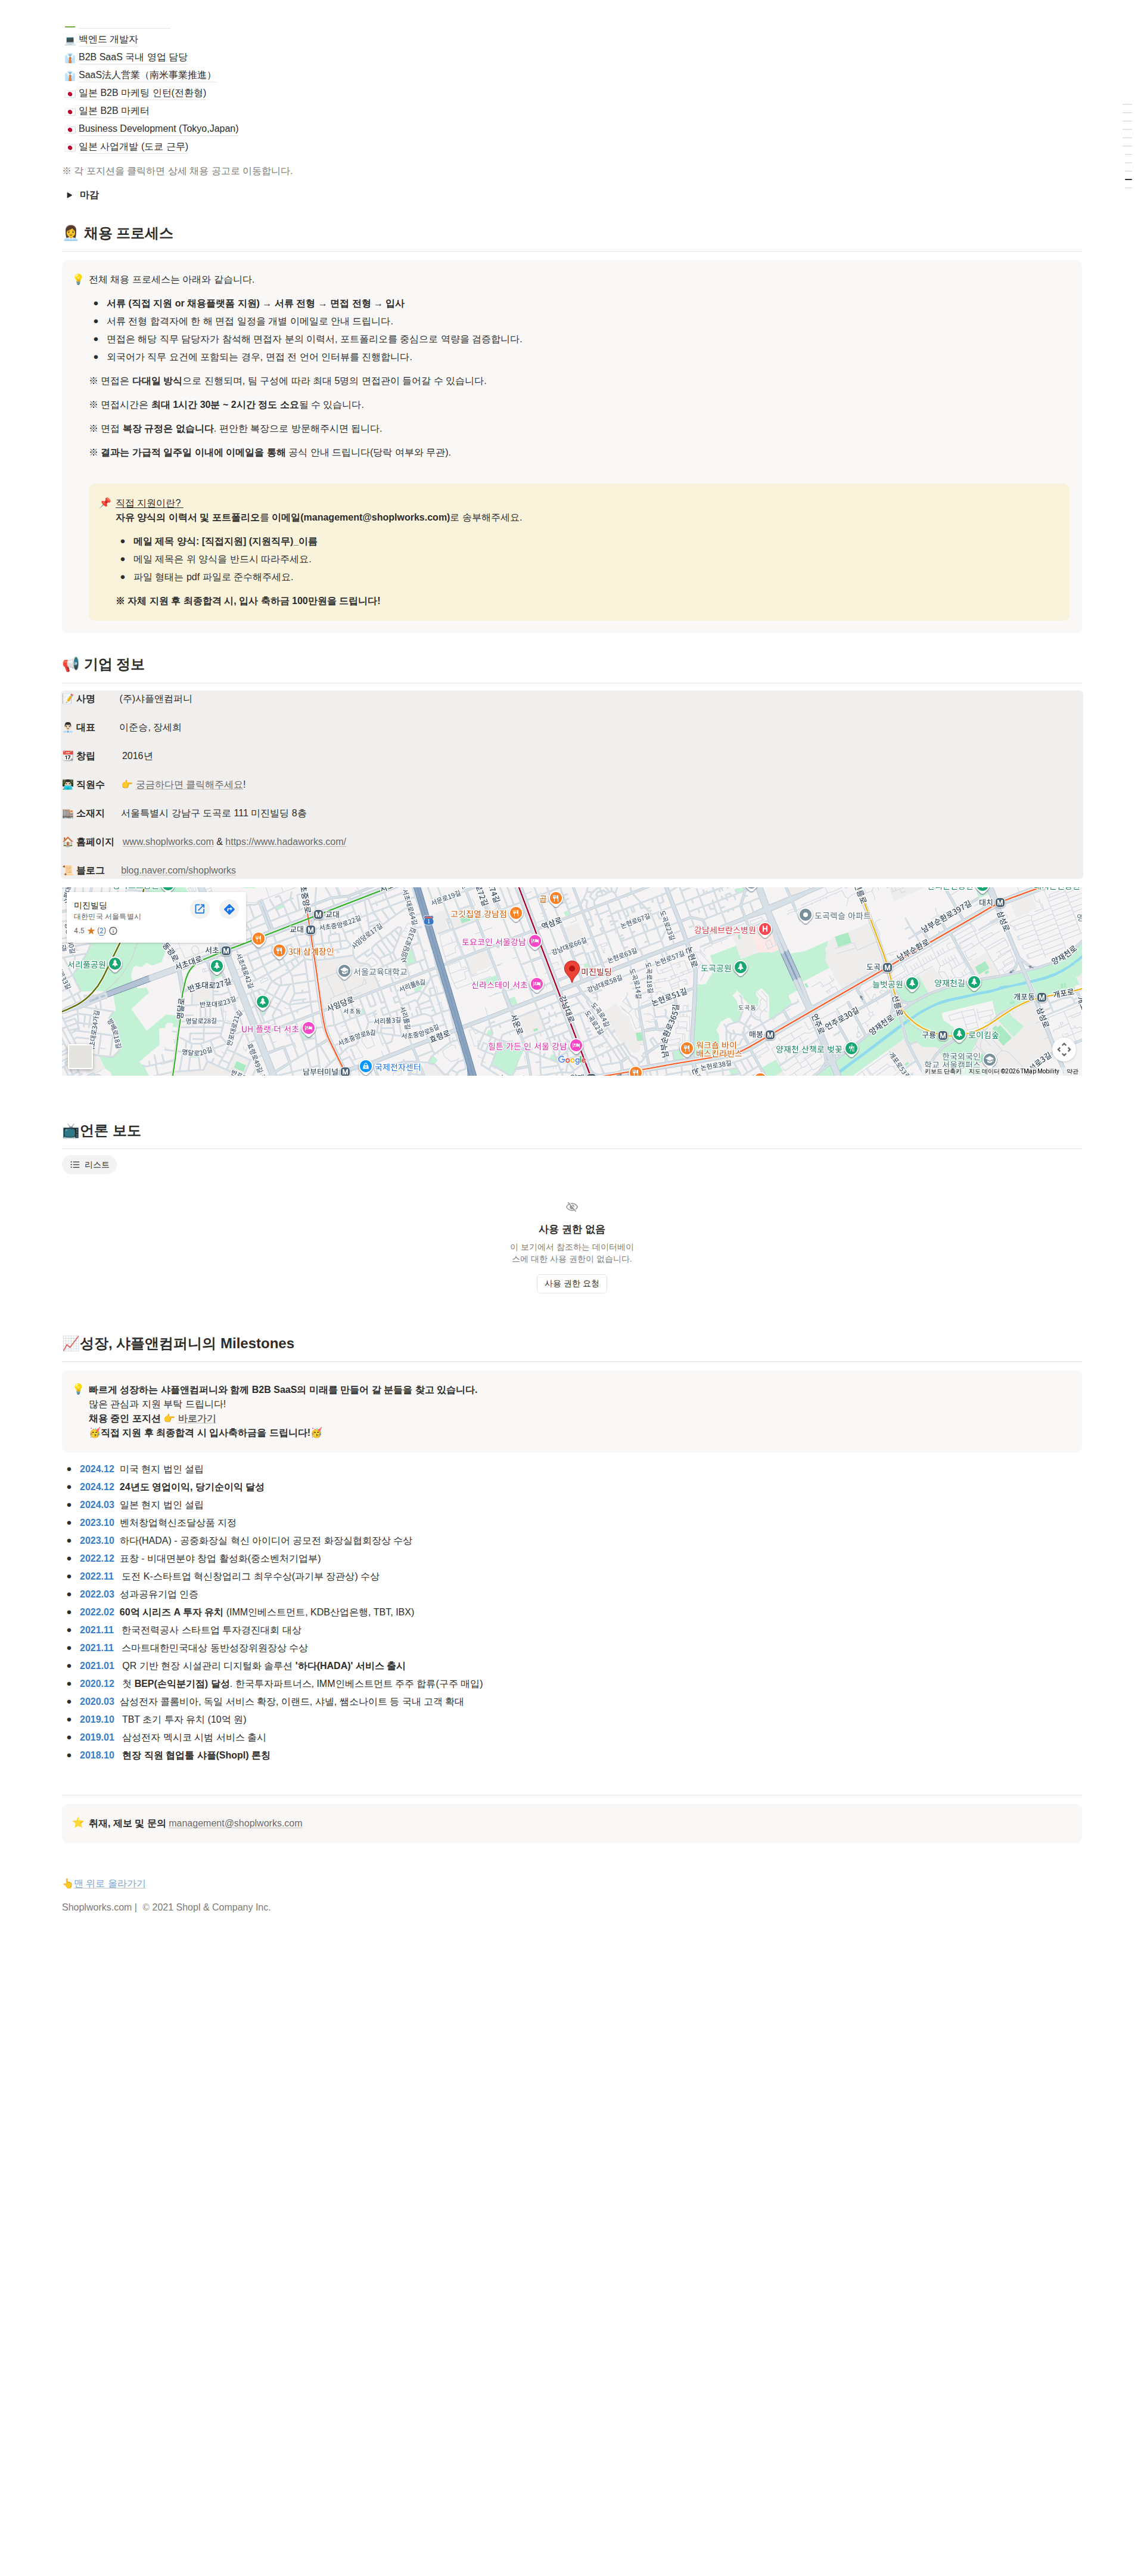The image size is (1144, 2576).
Task: Click 도곡렉슬 아파트 marker
Action: click(806, 914)
